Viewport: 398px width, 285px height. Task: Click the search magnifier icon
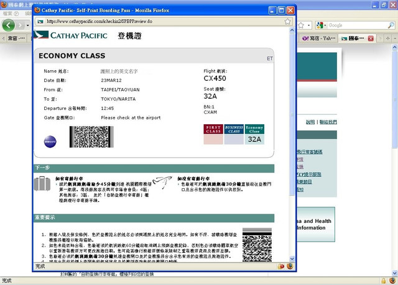click(391, 25)
